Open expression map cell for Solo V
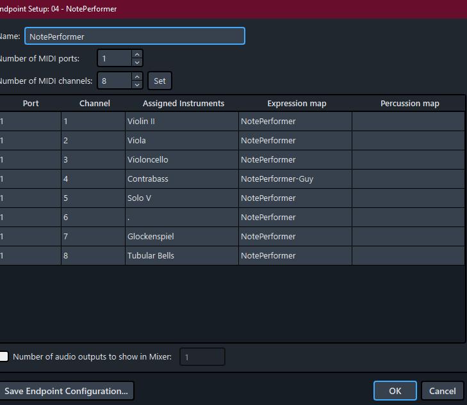 tap(295, 198)
